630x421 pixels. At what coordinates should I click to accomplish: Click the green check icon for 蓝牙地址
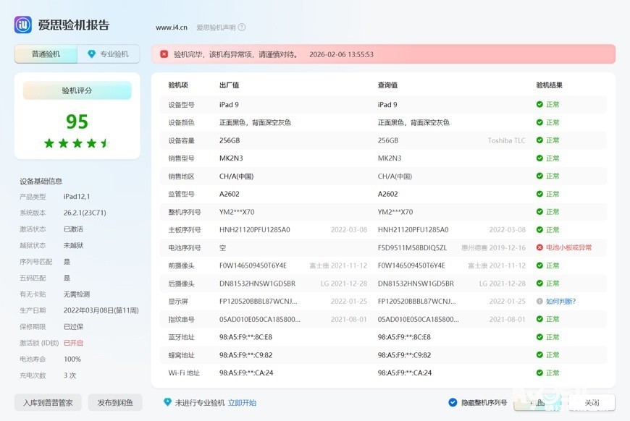click(539, 337)
